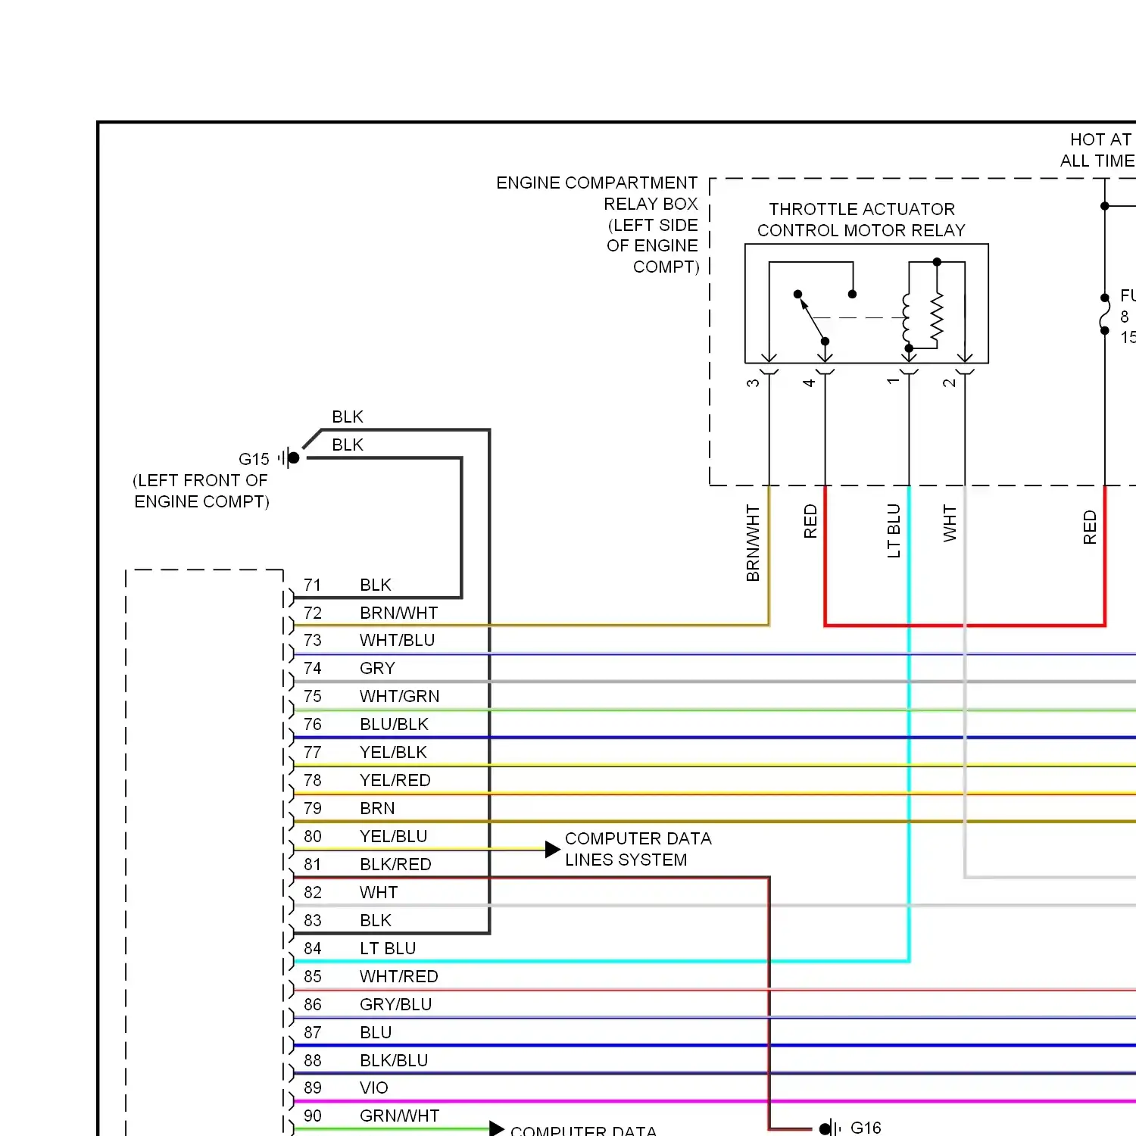Click the BLK/RED wire color label
The height and width of the screenshot is (1136, 1136).
(x=396, y=864)
